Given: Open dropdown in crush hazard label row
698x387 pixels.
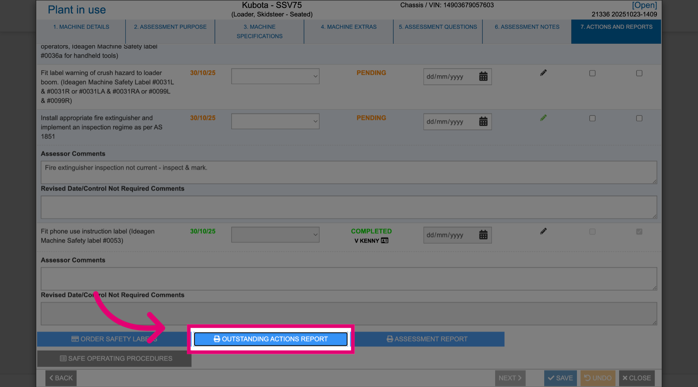Looking at the screenshot, I should (x=275, y=76).
